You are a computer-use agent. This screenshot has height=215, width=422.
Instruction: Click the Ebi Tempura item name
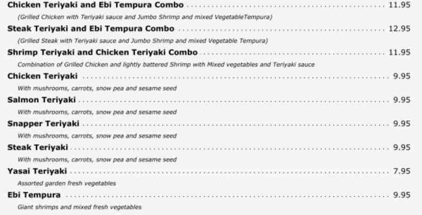click(34, 195)
